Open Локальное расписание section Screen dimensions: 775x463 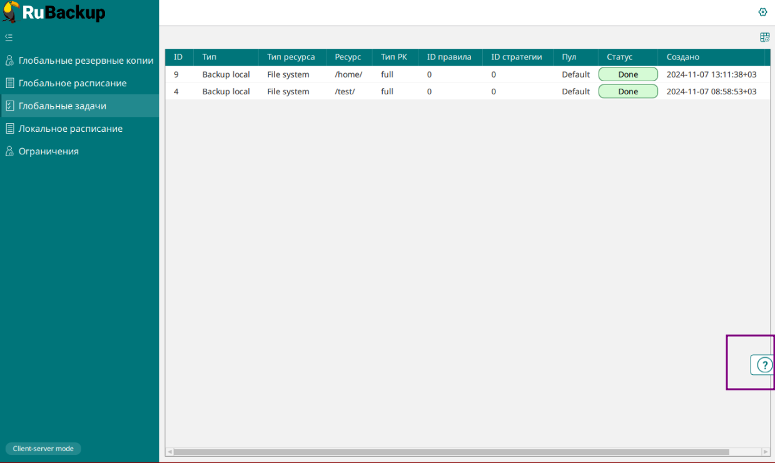click(70, 129)
